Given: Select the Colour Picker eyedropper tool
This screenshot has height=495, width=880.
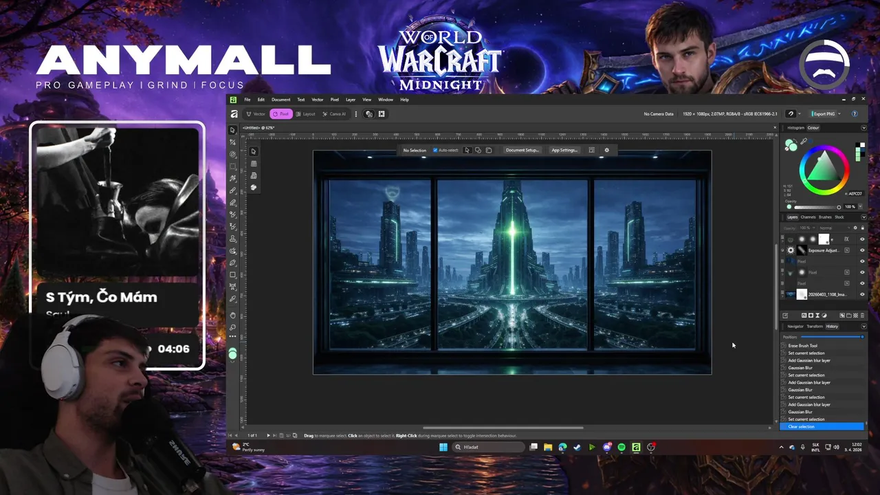Looking at the screenshot, I should click(232, 298).
